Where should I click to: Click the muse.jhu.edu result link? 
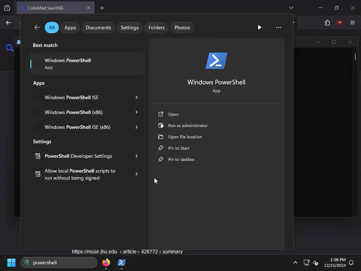[127, 252]
